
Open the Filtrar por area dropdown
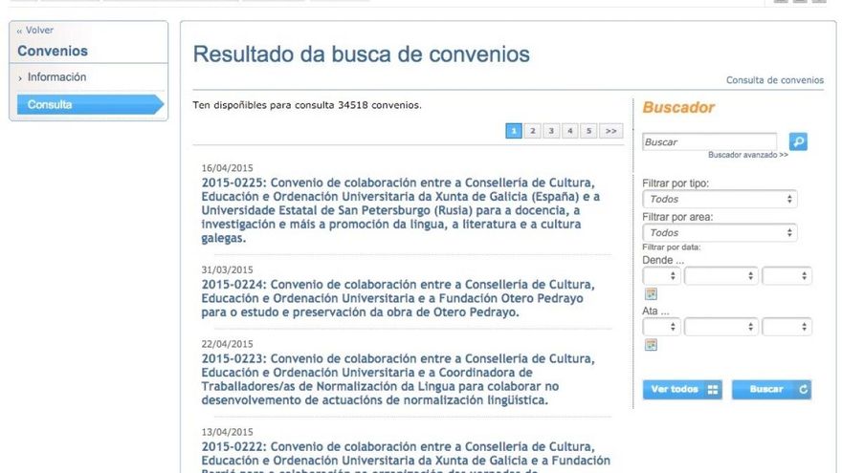pyautogui.click(x=720, y=232)
